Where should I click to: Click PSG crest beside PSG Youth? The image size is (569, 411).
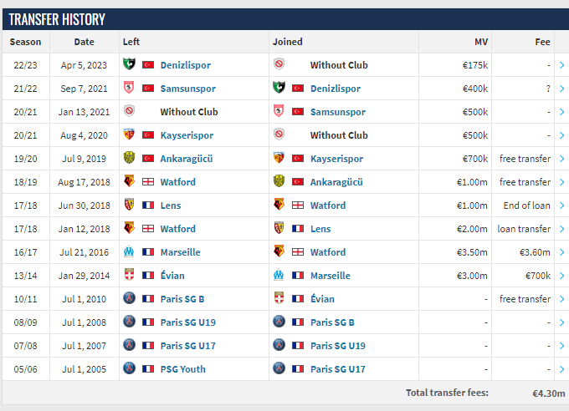(129, 368)
